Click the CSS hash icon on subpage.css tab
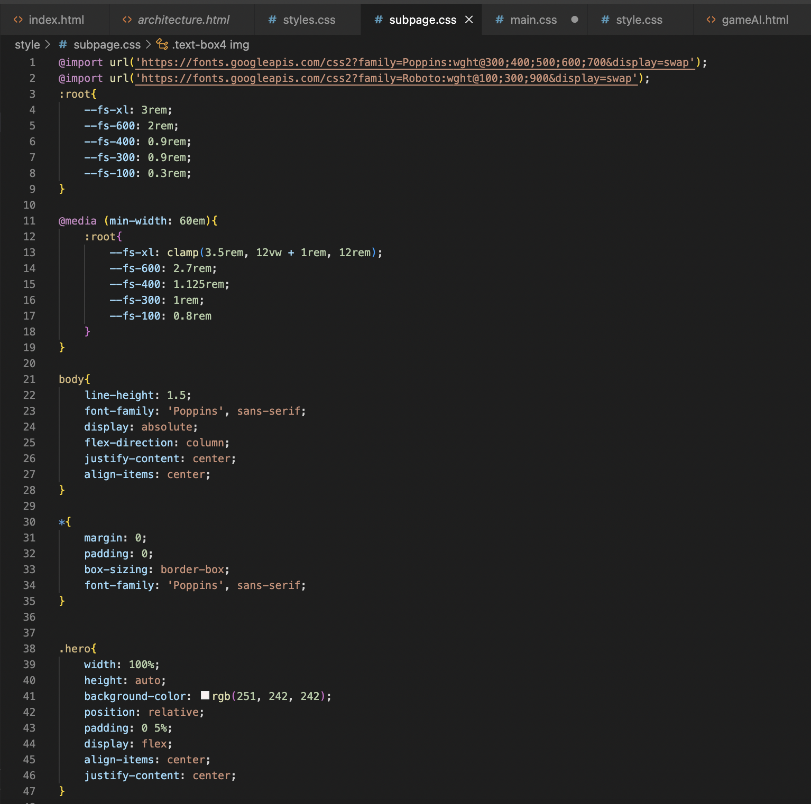811x804 pixels. (379, 20)
